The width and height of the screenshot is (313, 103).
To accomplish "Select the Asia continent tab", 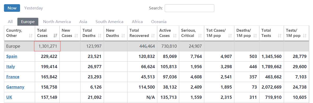I will pos(83,21).
